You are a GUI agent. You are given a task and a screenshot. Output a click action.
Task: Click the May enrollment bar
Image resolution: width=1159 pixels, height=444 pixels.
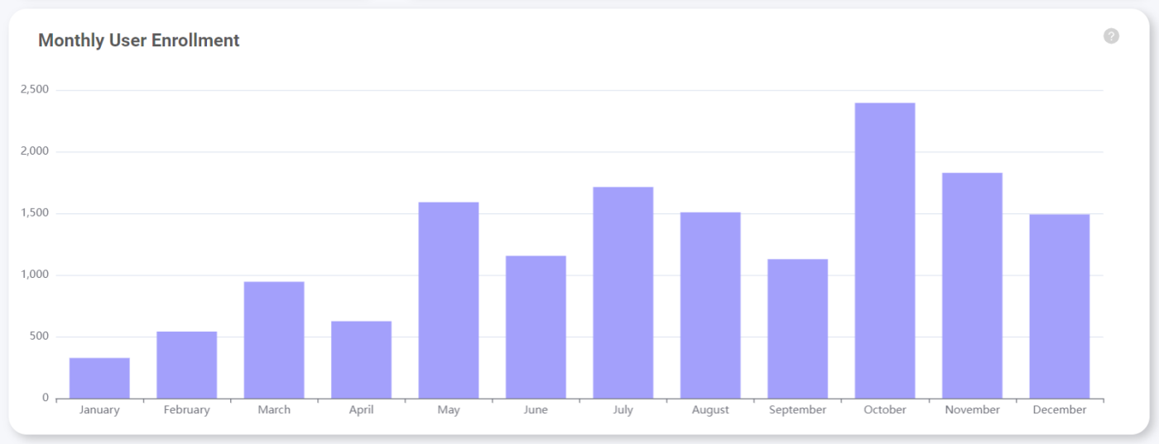tap(449, 300)
